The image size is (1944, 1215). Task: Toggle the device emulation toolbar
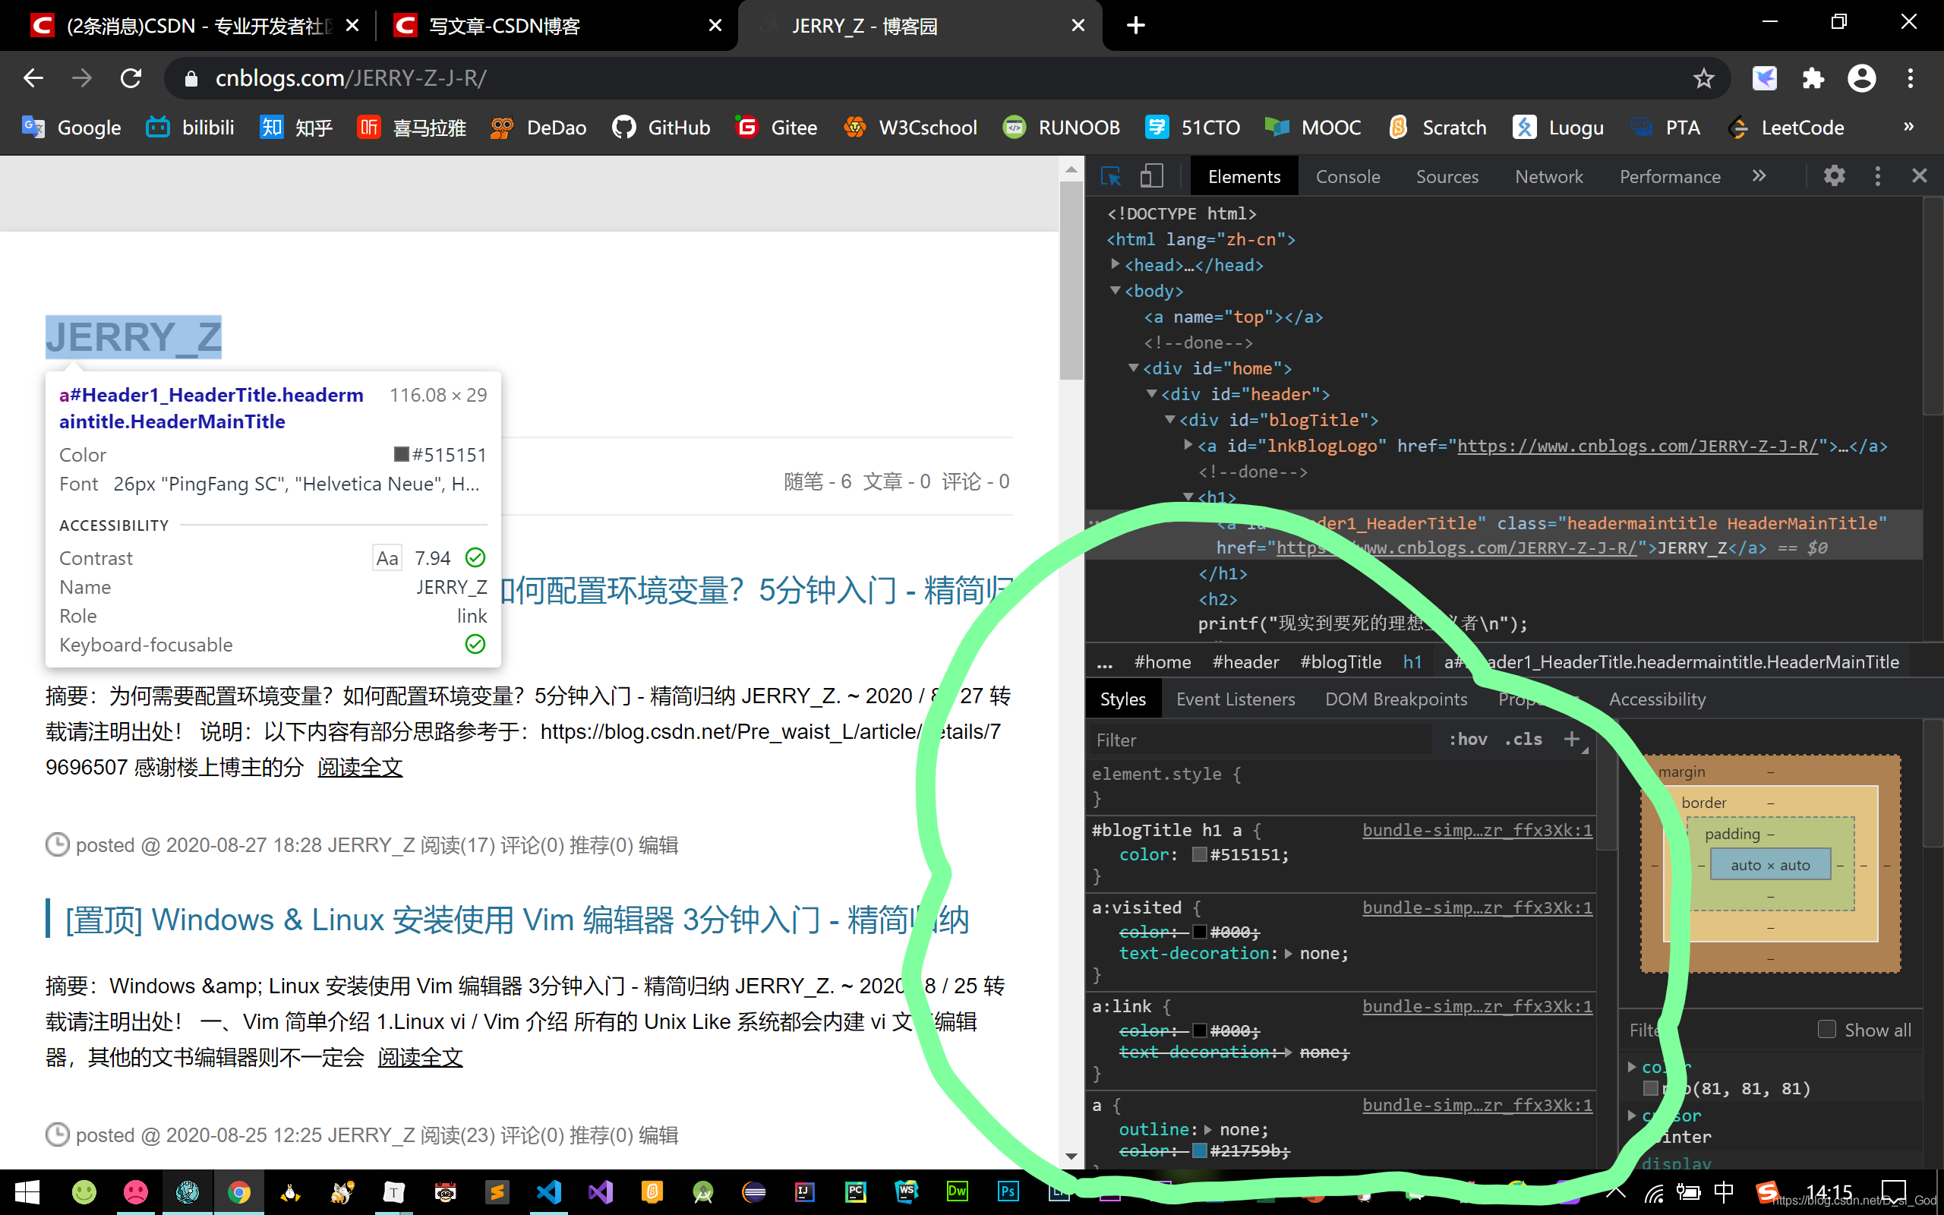(1152, 175)
